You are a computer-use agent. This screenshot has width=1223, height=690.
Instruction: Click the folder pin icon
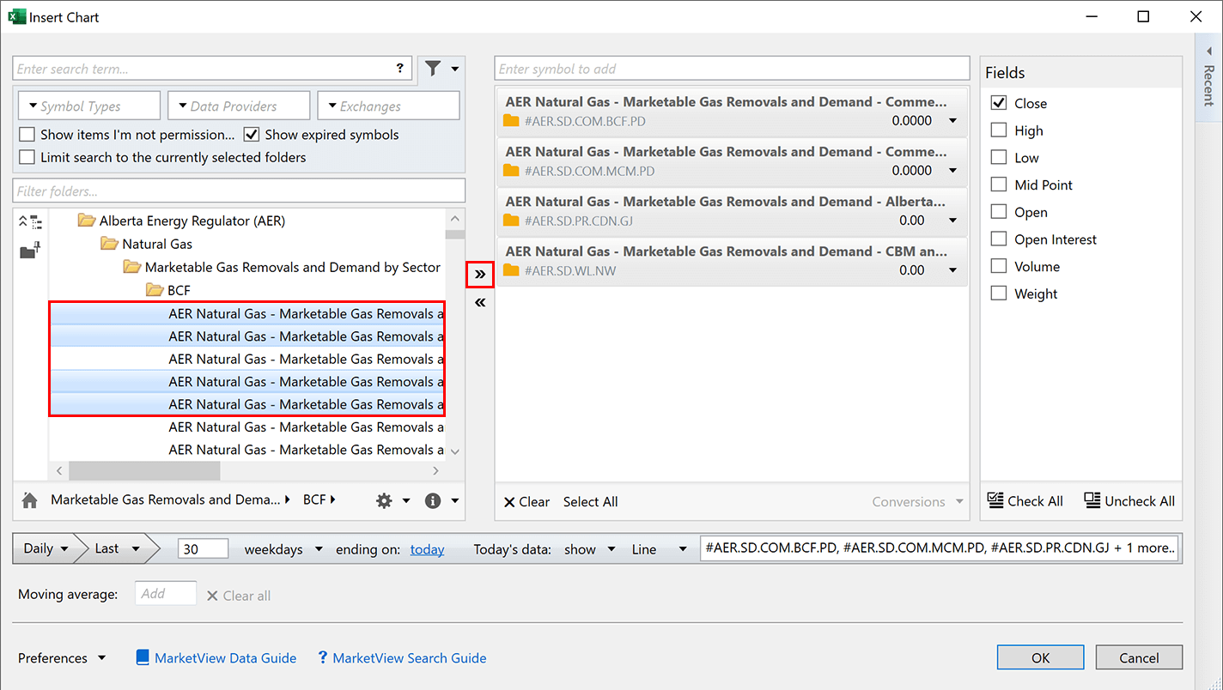pyautogui.click(x=30, y=251)
